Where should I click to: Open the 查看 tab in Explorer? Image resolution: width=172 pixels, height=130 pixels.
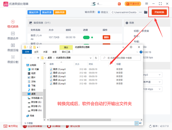click(54, 52)
